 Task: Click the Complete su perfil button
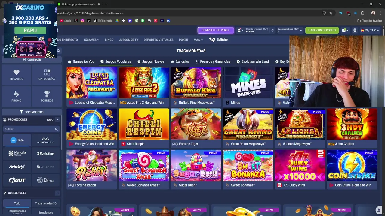215,30
